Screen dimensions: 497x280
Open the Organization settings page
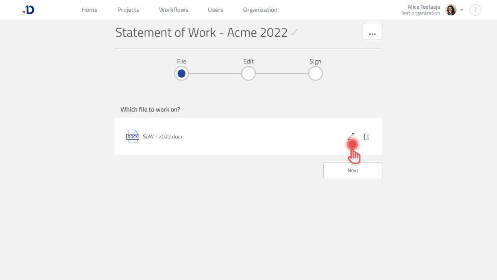(260, 9)
